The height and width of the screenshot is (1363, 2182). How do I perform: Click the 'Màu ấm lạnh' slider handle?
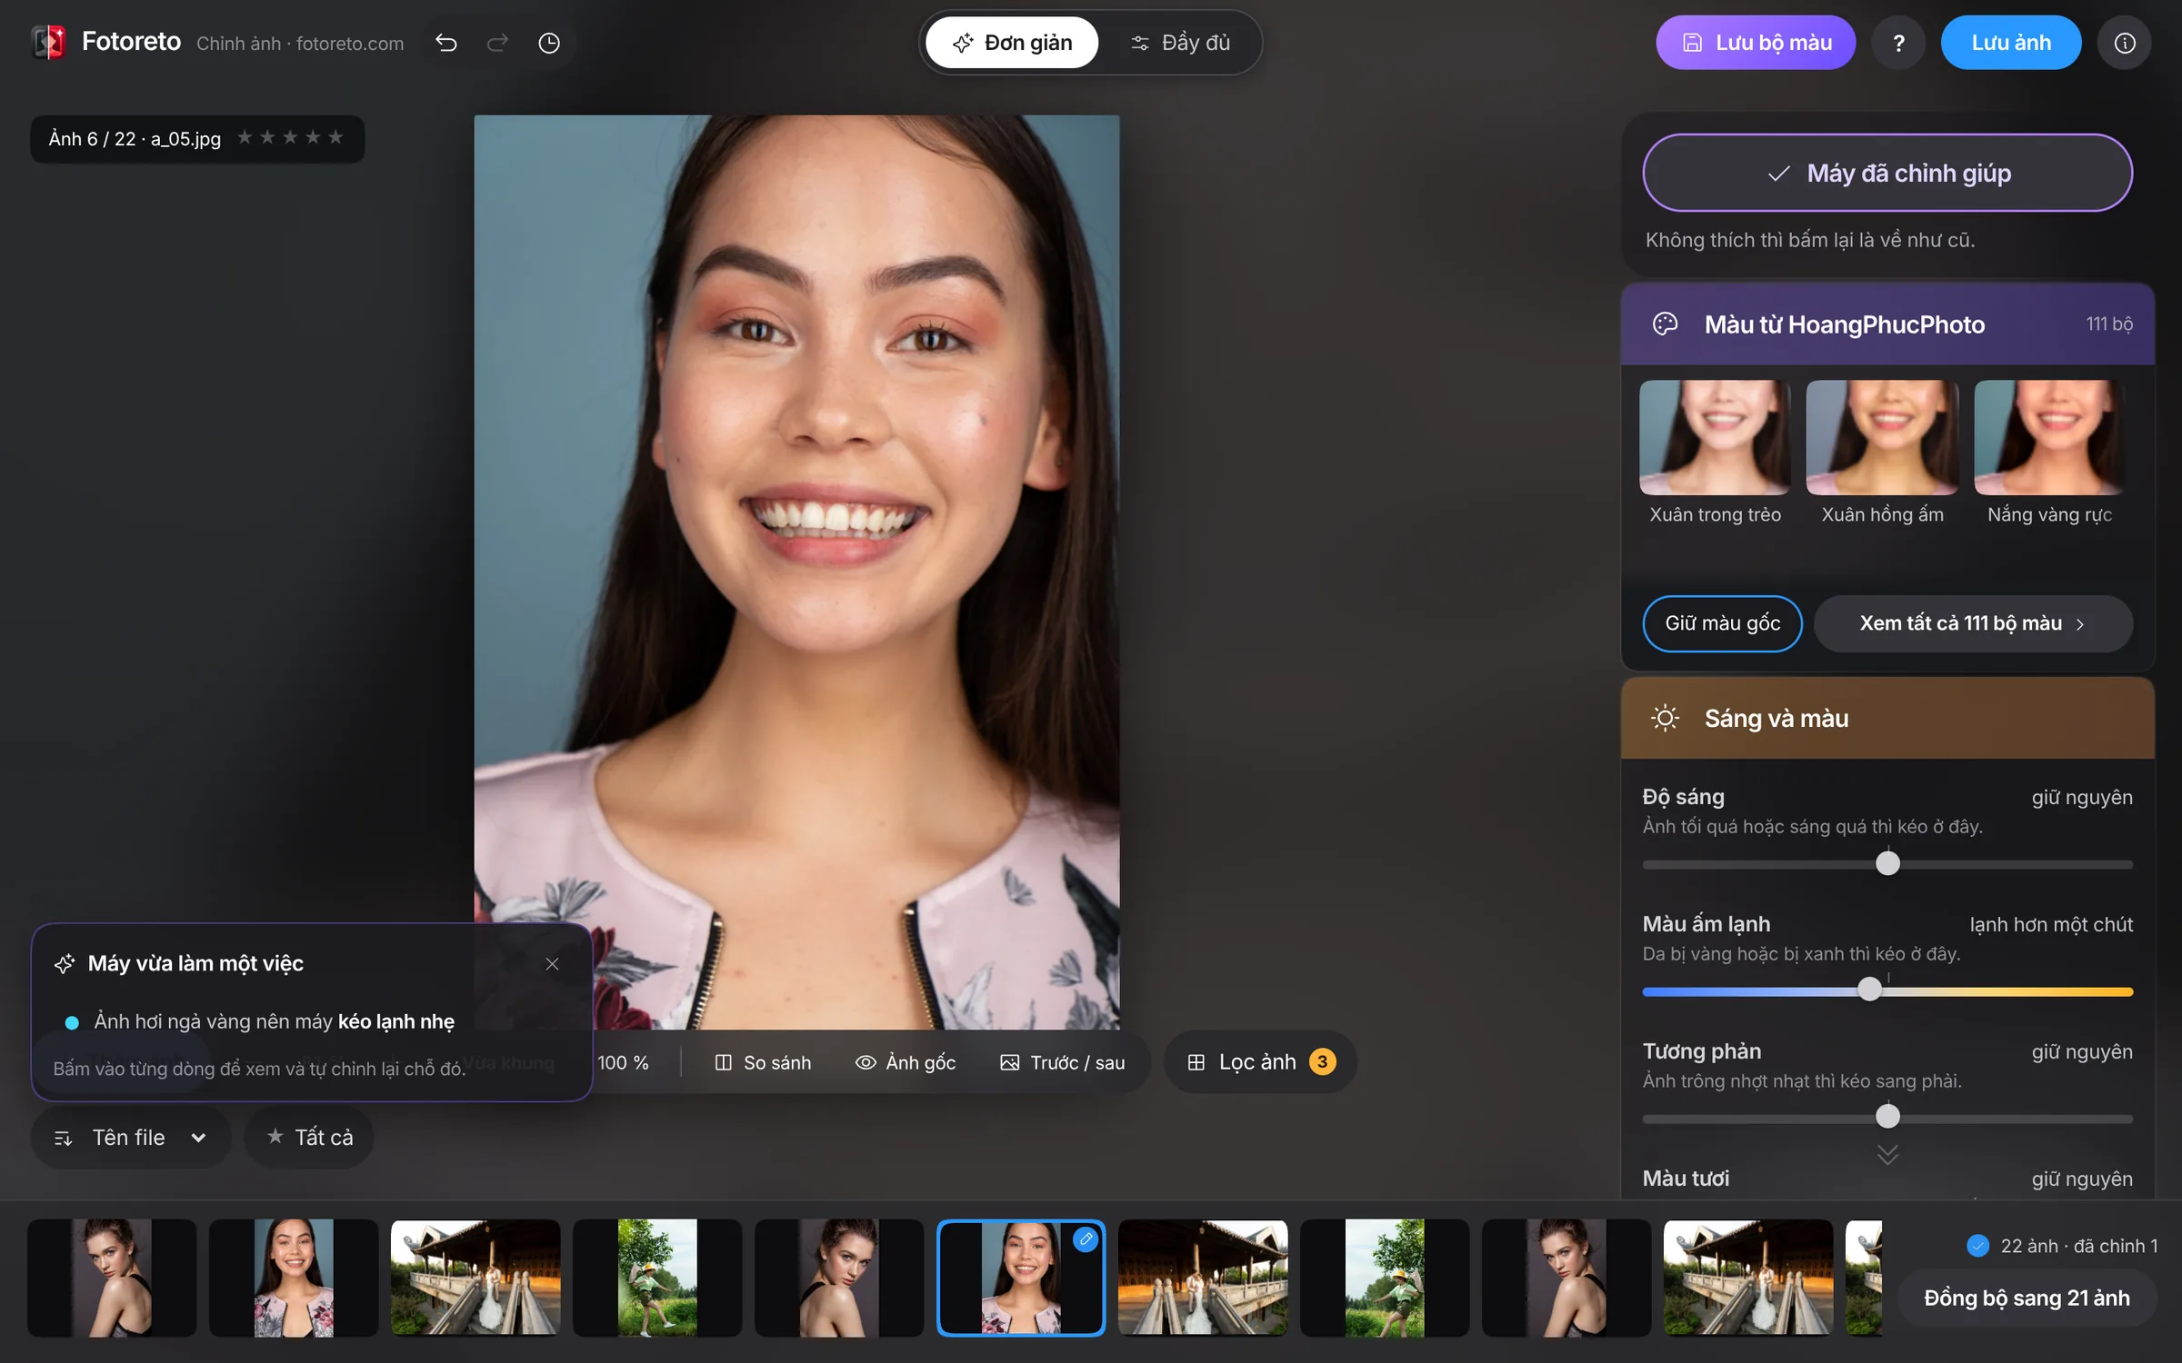(1869, 990)
